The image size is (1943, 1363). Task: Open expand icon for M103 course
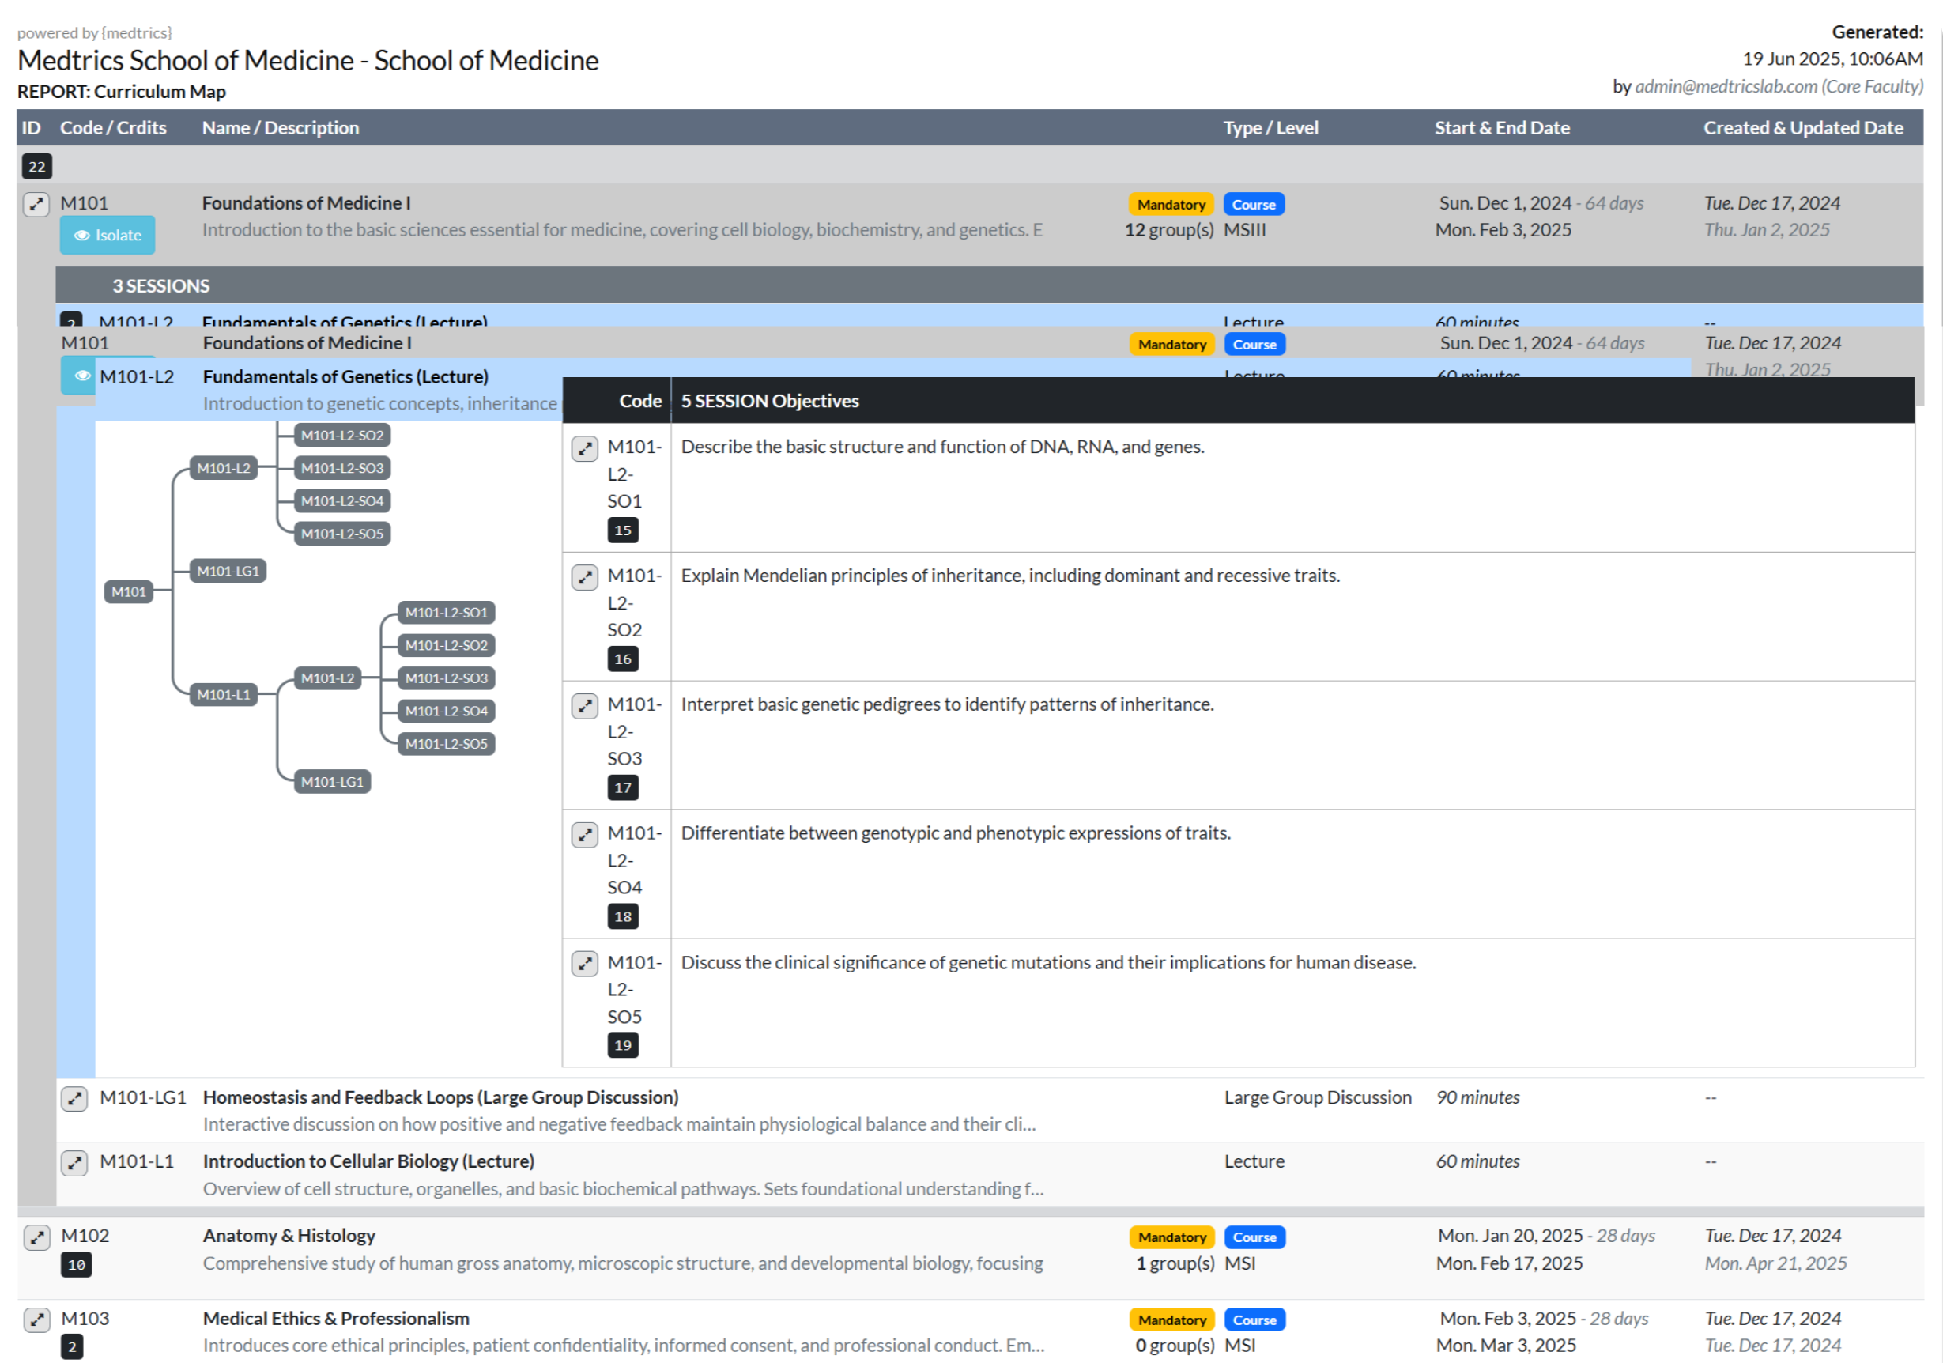tap(36, 1320)
